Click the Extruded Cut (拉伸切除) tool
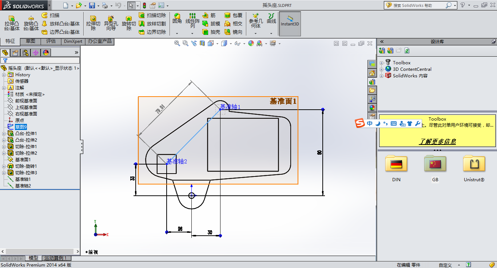 point(93,23)
